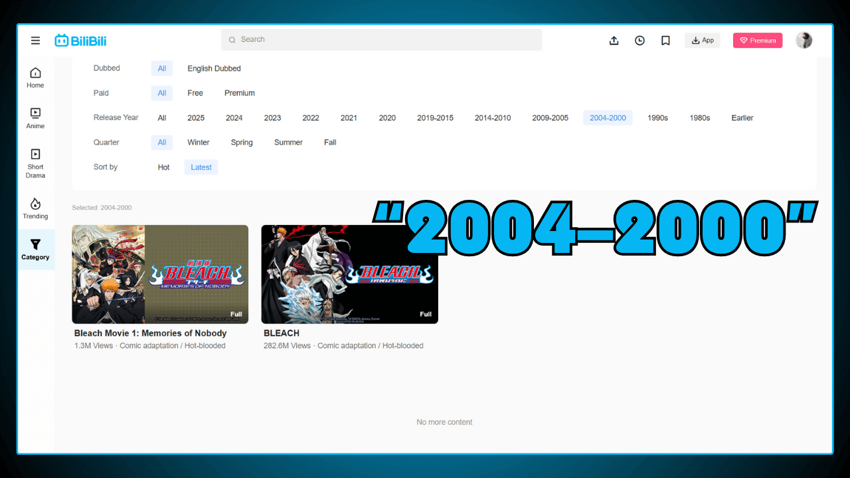The image size is (850, 478).
Task: Open Trending section in sidebar
Action: pos(35,208)
